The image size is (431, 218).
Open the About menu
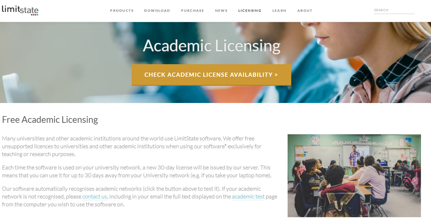305,11
